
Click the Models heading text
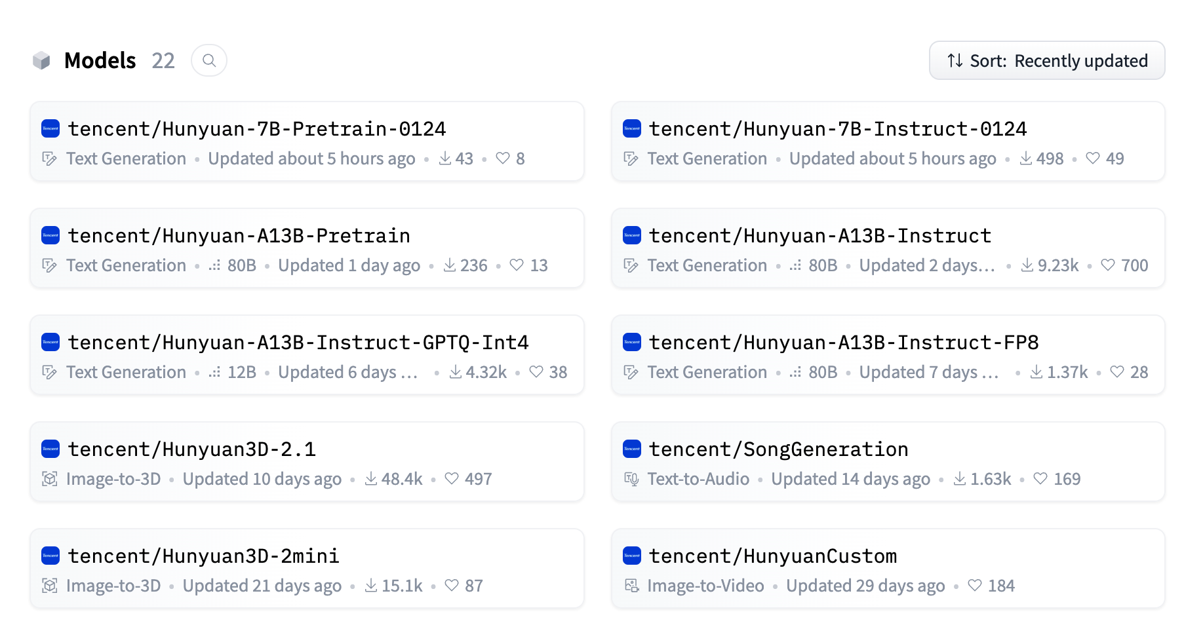(100, 60)
